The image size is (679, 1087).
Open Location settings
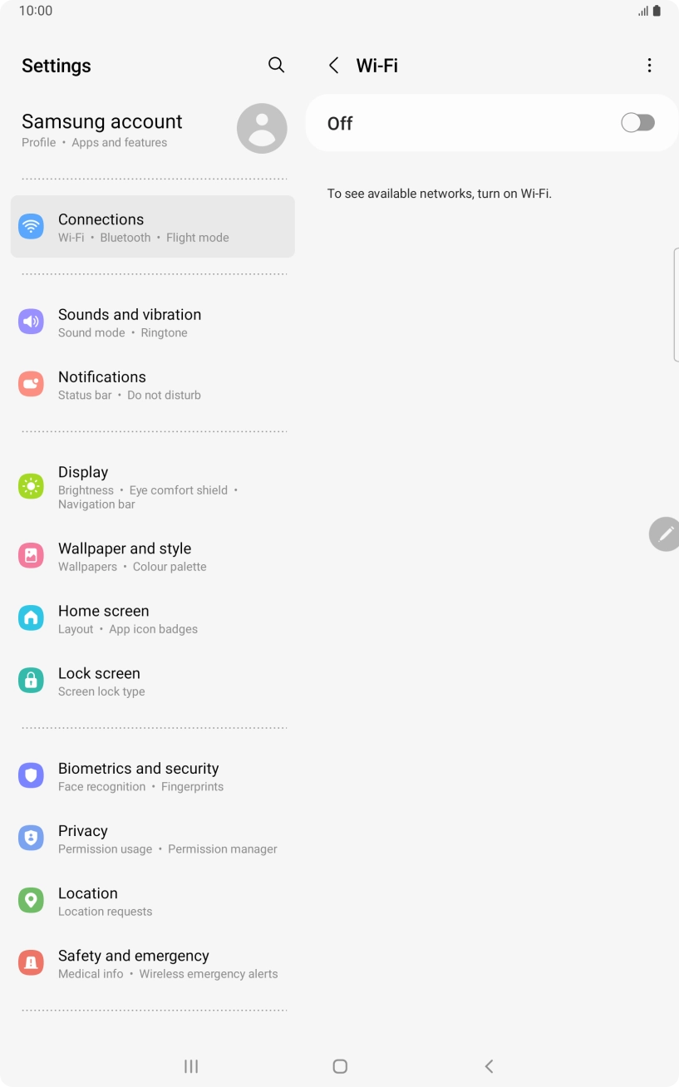point(153,901)
